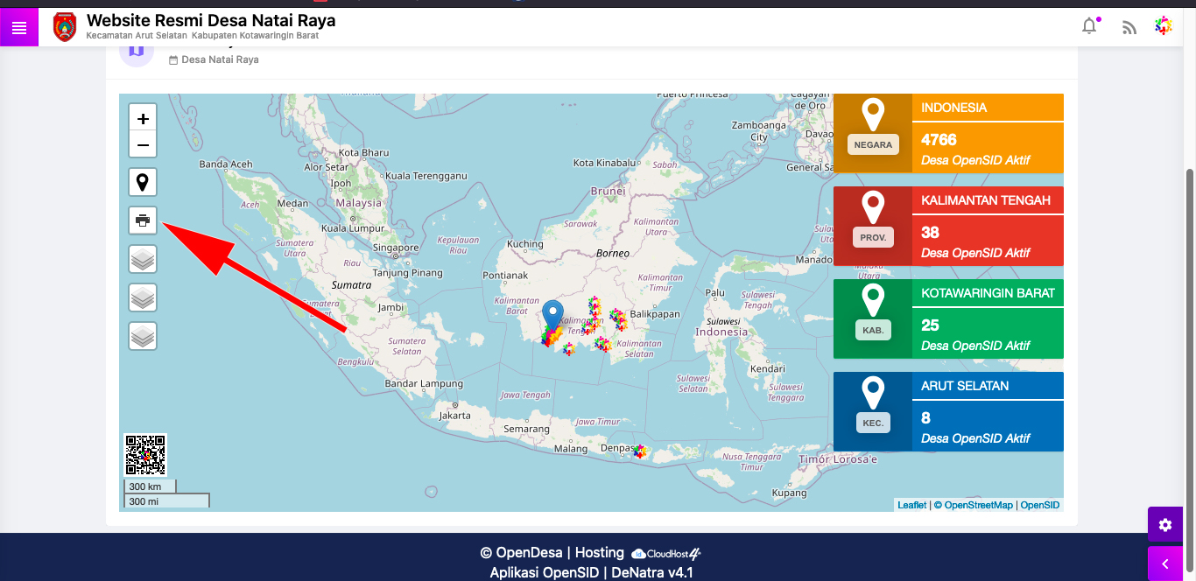Open the purple hamburger menu
This screenshot has width=1196, height=581.
(19, 28)
